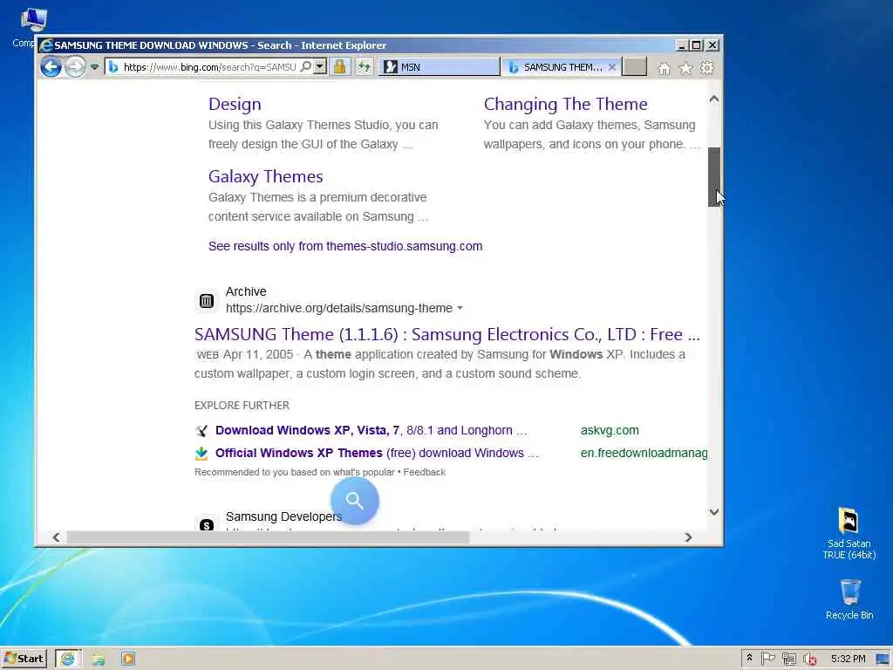Open the Galaxy Themes link

coord(265,176)
